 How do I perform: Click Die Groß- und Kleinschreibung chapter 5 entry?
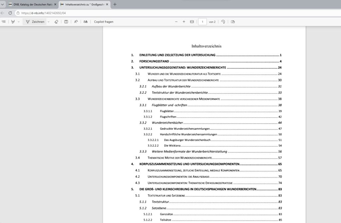[x=206, y=189]
